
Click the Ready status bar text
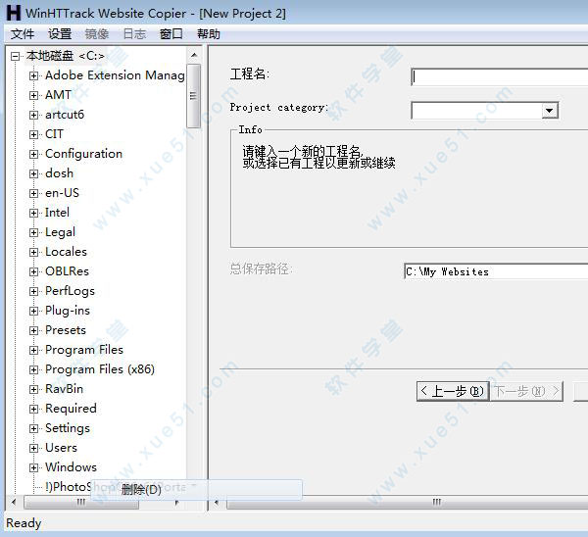coord(24,523)
